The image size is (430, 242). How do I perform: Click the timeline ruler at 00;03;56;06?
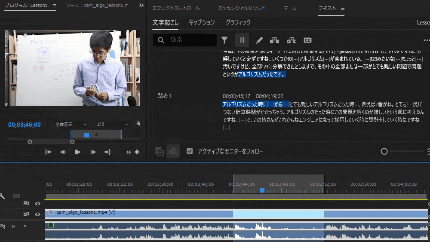pyautogui.click(x=363, y=184)
